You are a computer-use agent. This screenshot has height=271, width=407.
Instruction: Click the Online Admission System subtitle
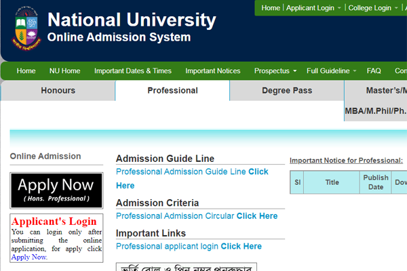point(119,37)
